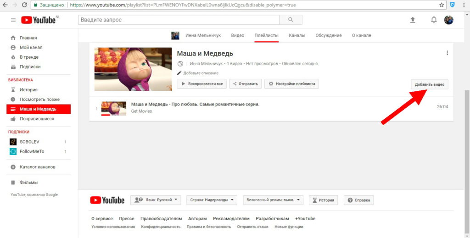This screenshot has height=238, width=470.
Task: Click small video thumbnail in playlist row
Action: [114, 109]
